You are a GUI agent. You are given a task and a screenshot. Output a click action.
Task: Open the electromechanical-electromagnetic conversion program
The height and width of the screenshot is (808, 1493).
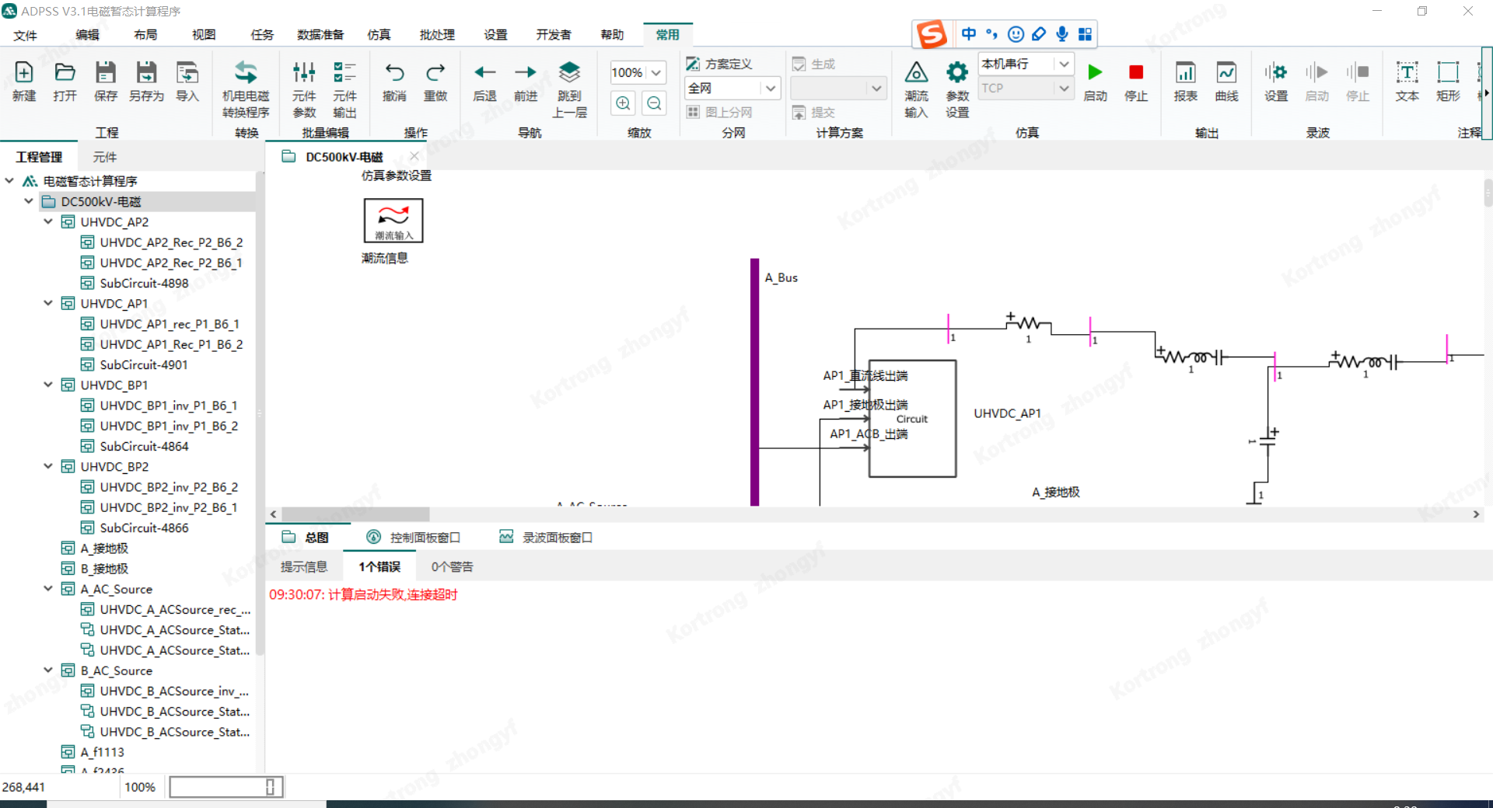(x=246, y=73)
